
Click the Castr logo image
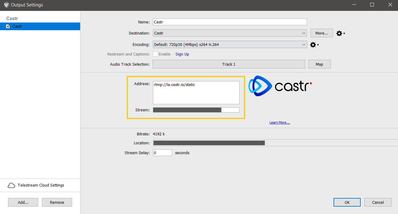click(x=280, y=86)
